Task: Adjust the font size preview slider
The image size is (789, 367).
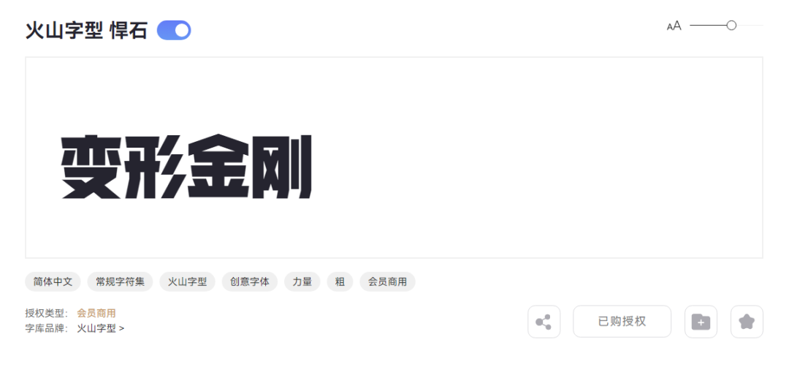Action: coord(726,25)
